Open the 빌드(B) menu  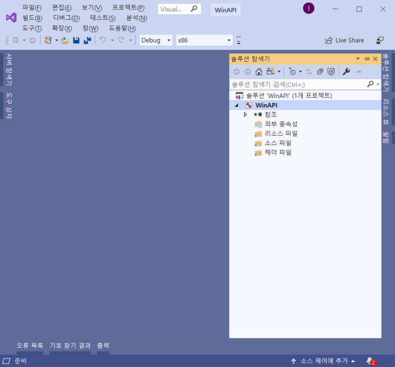[x=32, y=18]
